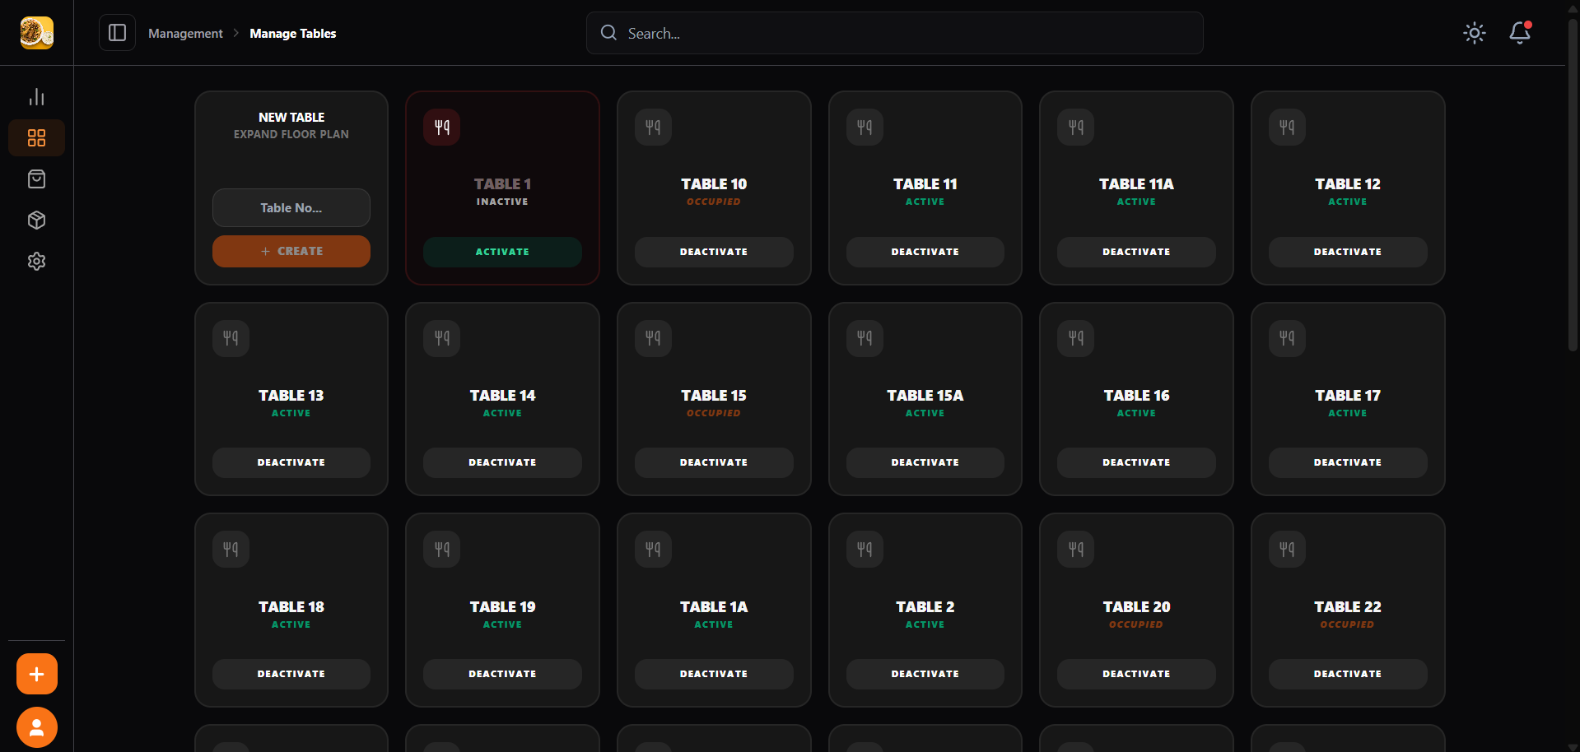1580x752 pixels.
Task: Deactivate Table 22
Action: (1348, 674)
